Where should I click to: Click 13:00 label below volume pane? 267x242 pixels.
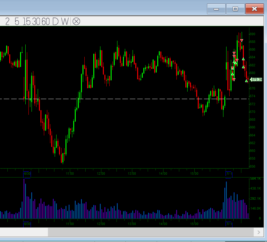point(132,224)
